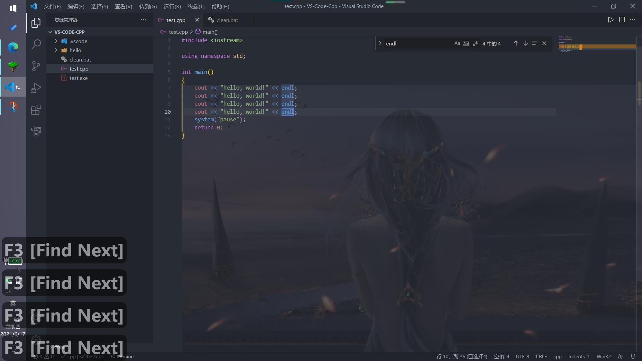Viewport: 642px width, 361px height.
Task: Go to previous match in find widget
Action: pyautogui.click(x=516, y=43)
